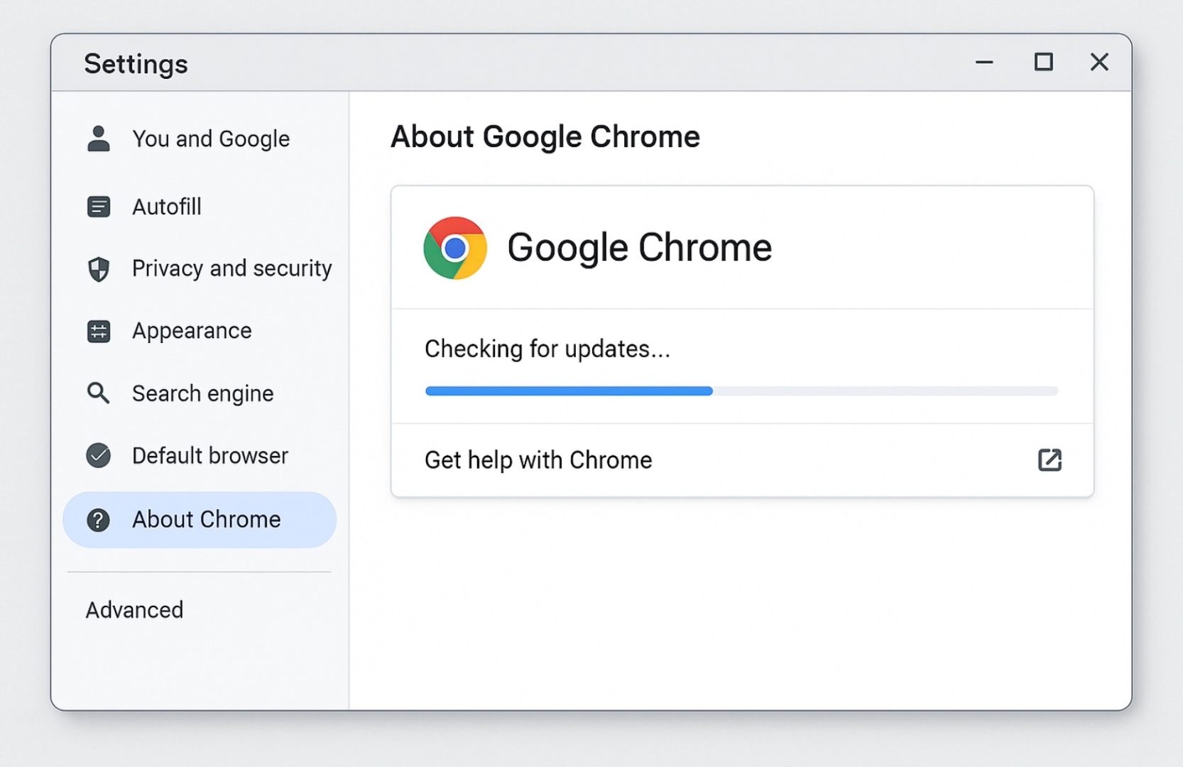Click the shield icon for Privacy and security

(x=99, y=269)
